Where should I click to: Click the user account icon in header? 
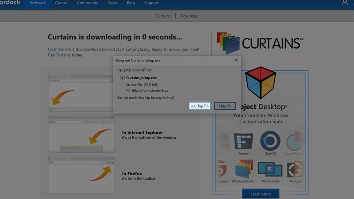point(345,3)
